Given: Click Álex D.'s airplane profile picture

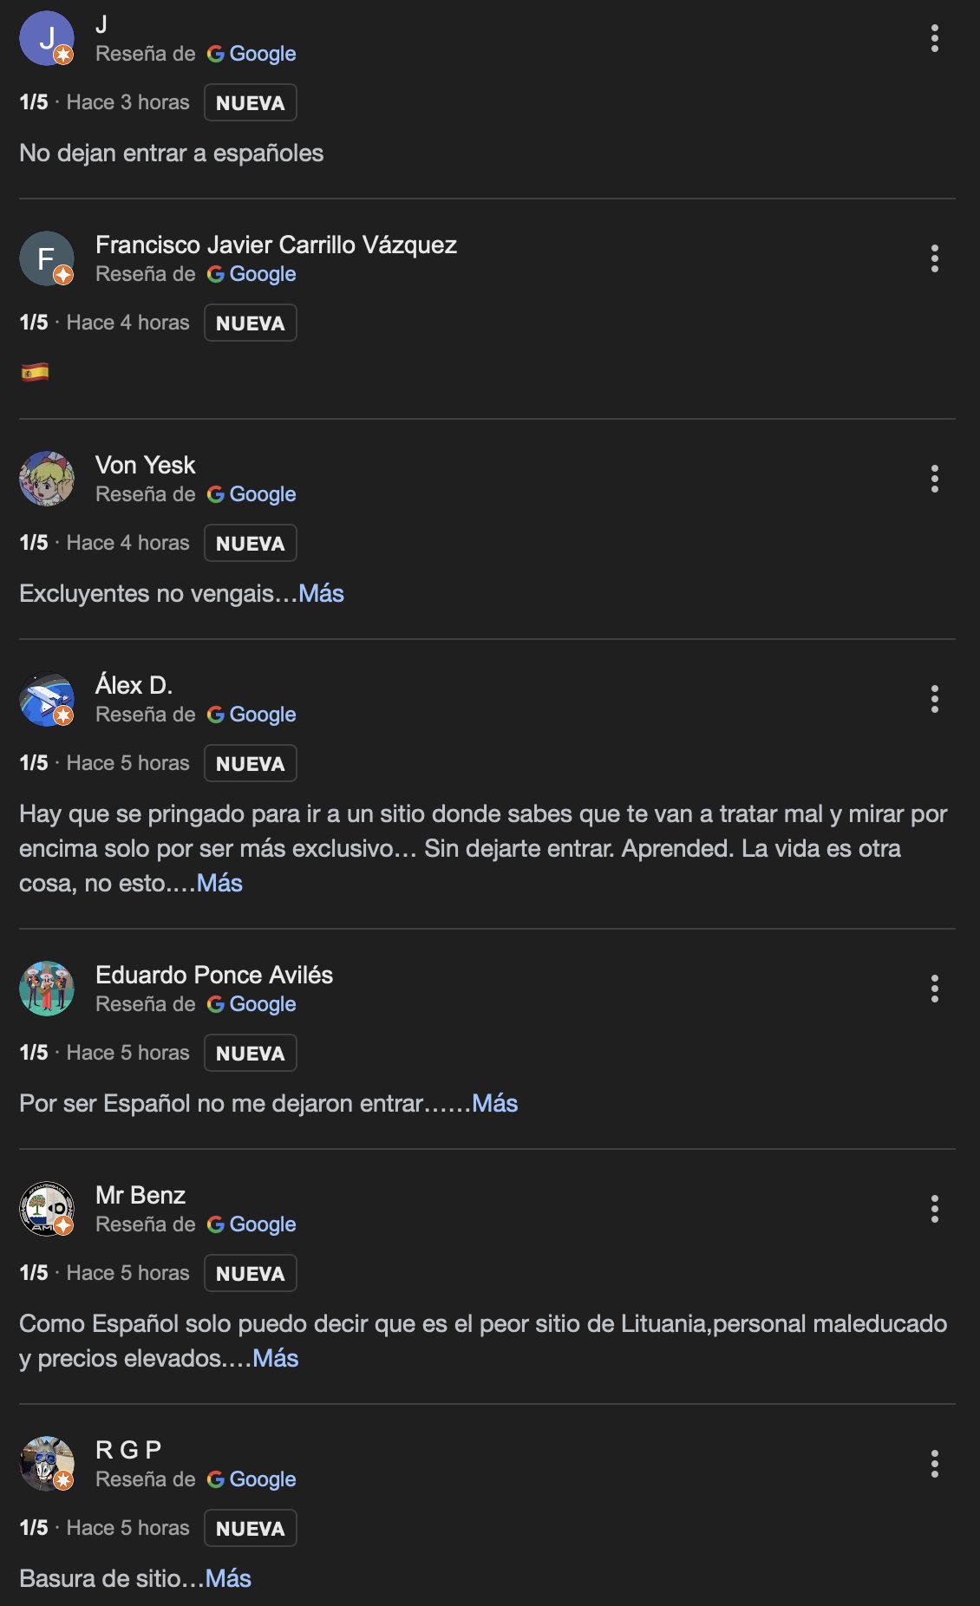Looking at the screenshot, I should coord(47,699).
